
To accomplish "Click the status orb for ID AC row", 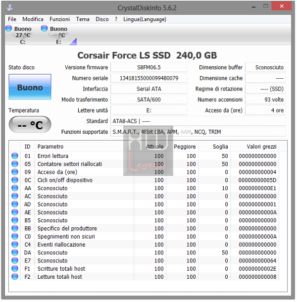I will pyautogui.click(x=15, y=196).
